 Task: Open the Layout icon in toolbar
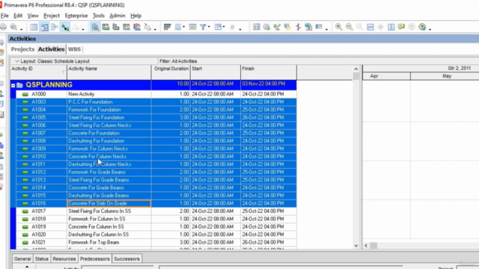[x=218, y=27]
